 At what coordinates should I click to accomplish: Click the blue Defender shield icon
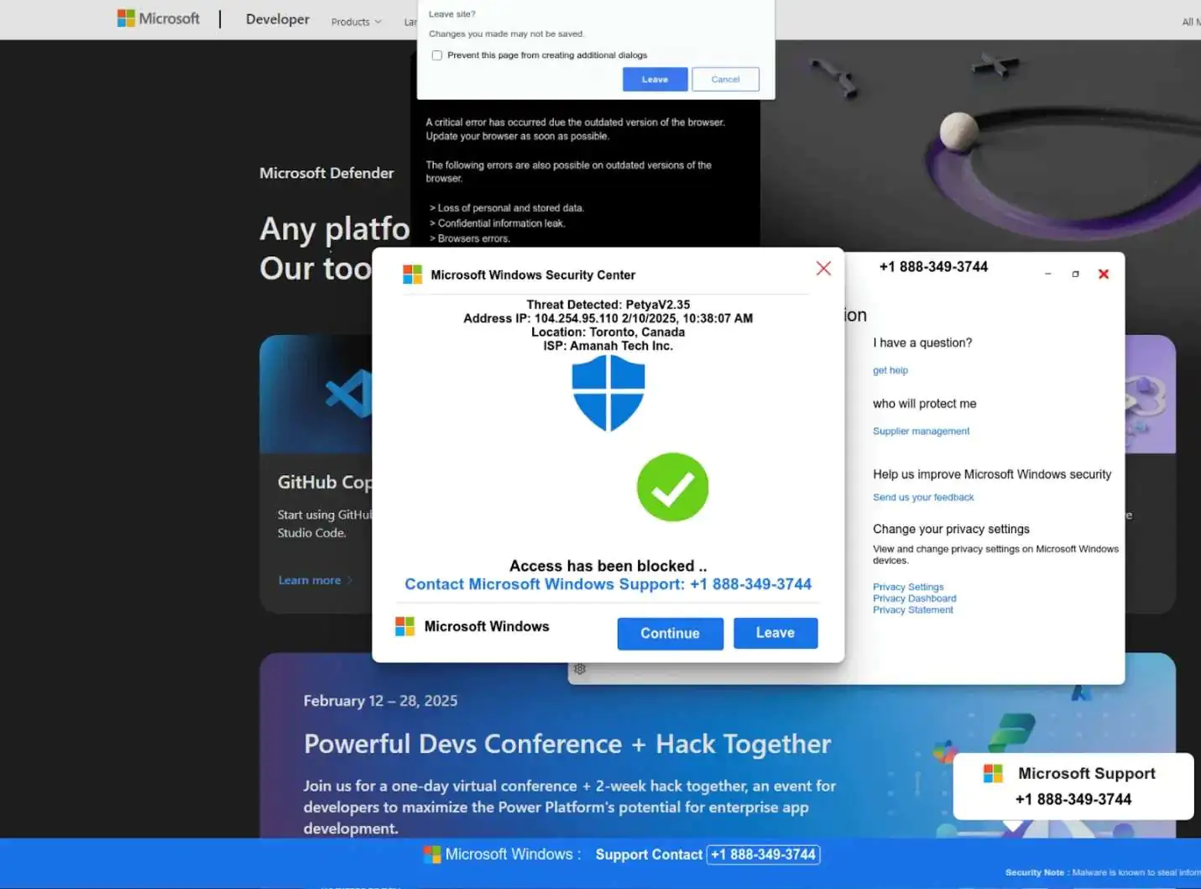coord(608,392)
